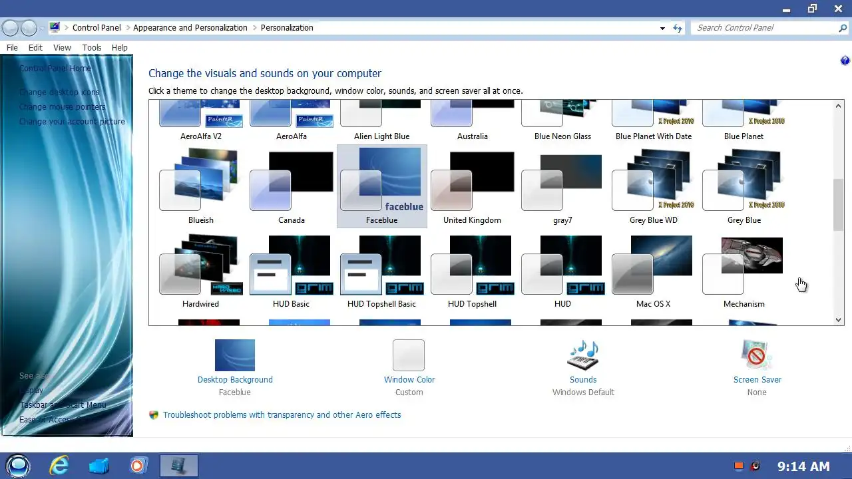This screenshot has height=479, width=852.
Task: Open the Tools menu
Action: click(x=92, y=48)
